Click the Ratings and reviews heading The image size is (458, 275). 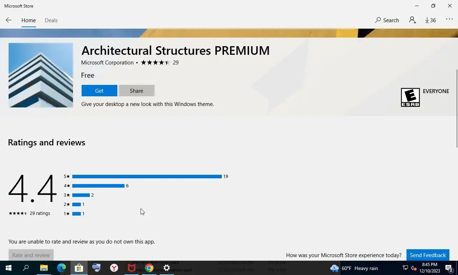(x=47, y=143)
